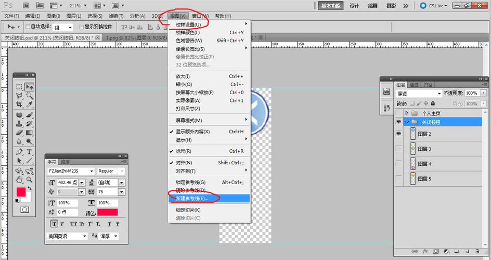Open the 穿透 blend mode dropdown
The image size is (491, 260).
(x=419, y=94)
